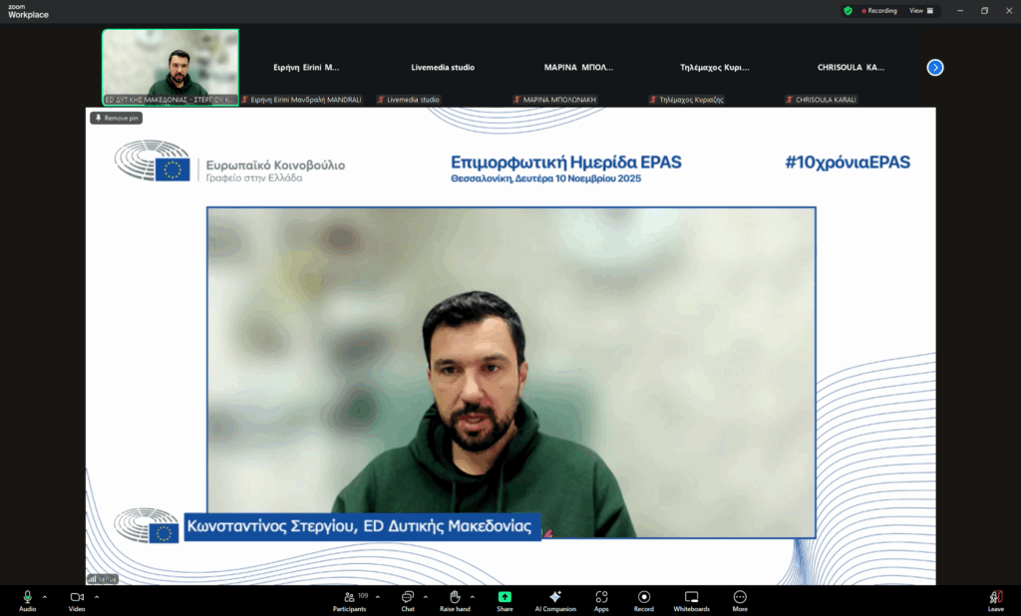Expand the Raise hand reactions arrow
The height and width of the screenshot is (616, 1021).
pos(473,597)
